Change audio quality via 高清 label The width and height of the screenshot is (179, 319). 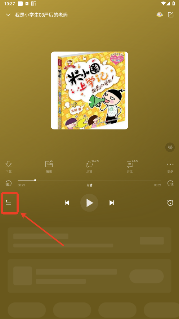89,185
